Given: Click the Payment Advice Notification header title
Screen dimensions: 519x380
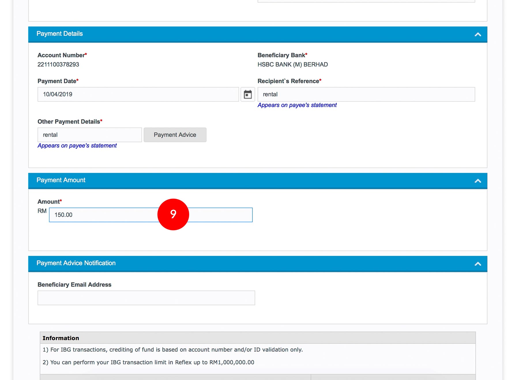Looking at the screenshot, I should click(76, 263).
